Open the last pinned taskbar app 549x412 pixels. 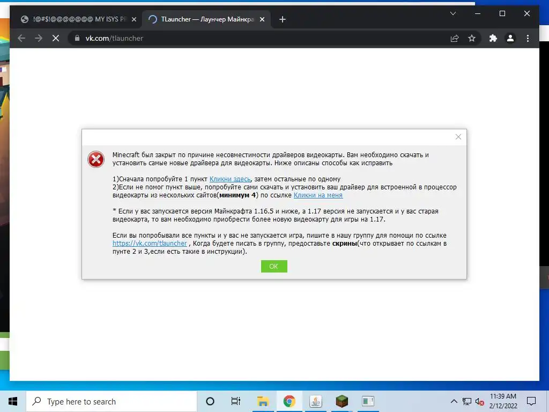(368, 401)
